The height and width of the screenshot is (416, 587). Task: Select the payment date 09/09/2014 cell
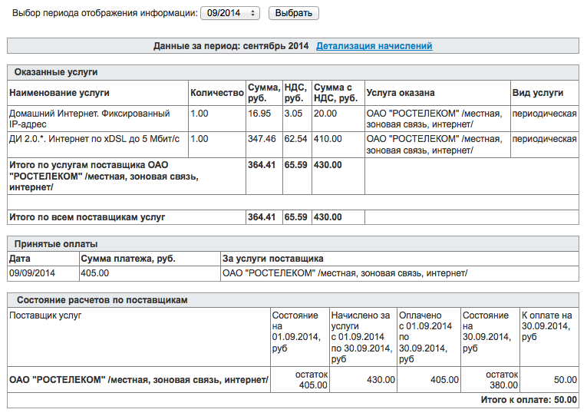click(x=32, y=272)
